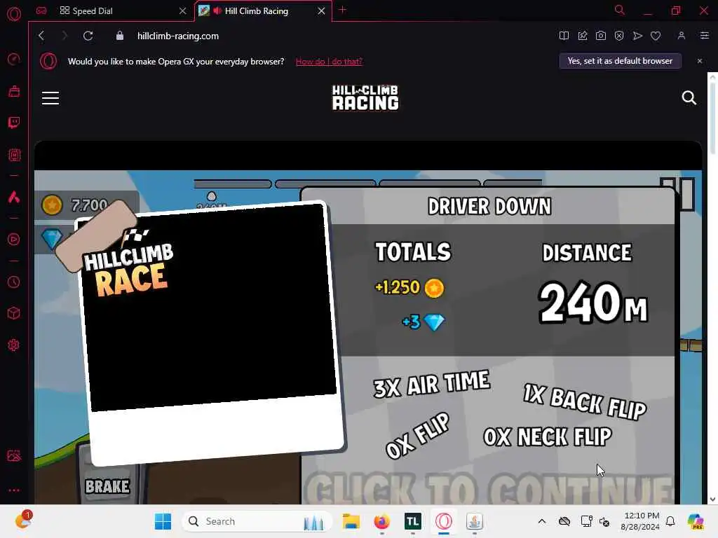Viewport: 718px width, 538px height.
Task: Close the Speed Dial tab
Action: click(183, 11)
